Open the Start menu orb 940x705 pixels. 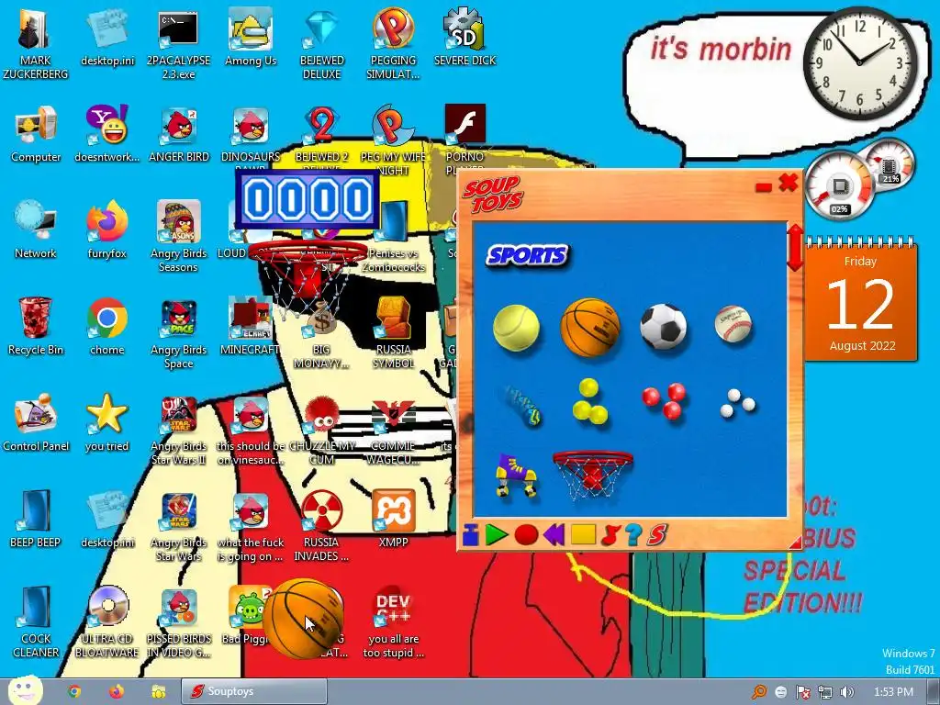[x=25, y=690]
